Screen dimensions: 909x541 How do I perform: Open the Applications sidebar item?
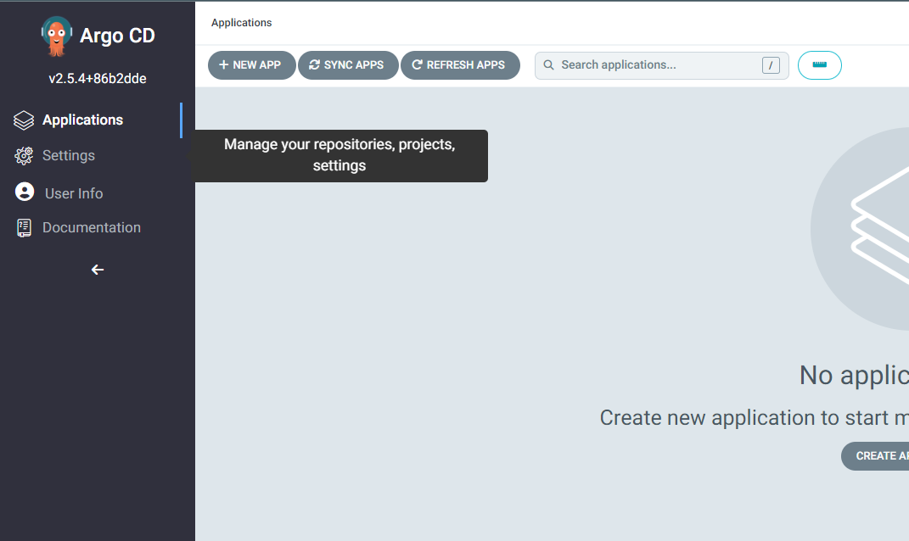pos(83,120)
